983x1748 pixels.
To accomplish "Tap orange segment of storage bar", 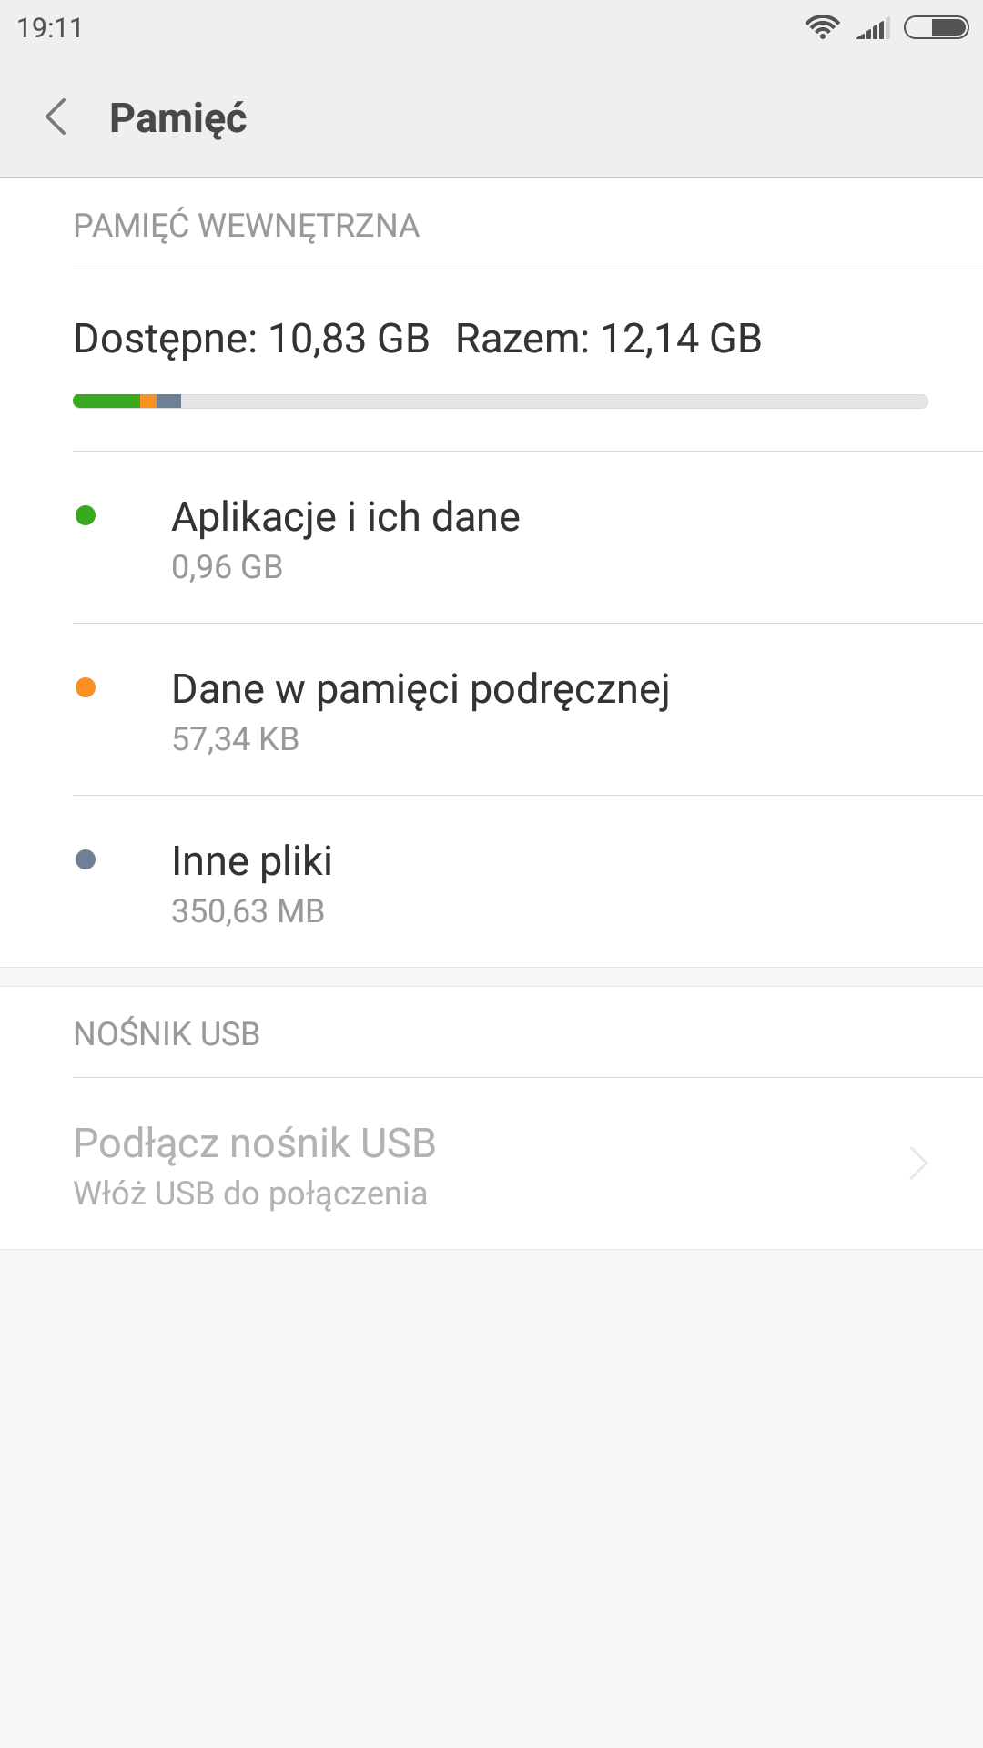I will 148,401.
